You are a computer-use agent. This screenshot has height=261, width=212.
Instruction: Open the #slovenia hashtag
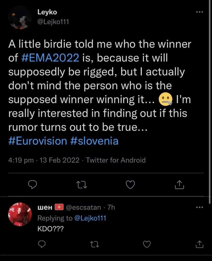pyautogui.click(x=95, y=141)
